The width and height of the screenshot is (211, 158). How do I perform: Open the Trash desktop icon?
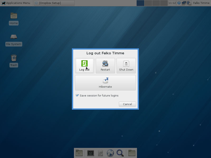tap(14, 60)
